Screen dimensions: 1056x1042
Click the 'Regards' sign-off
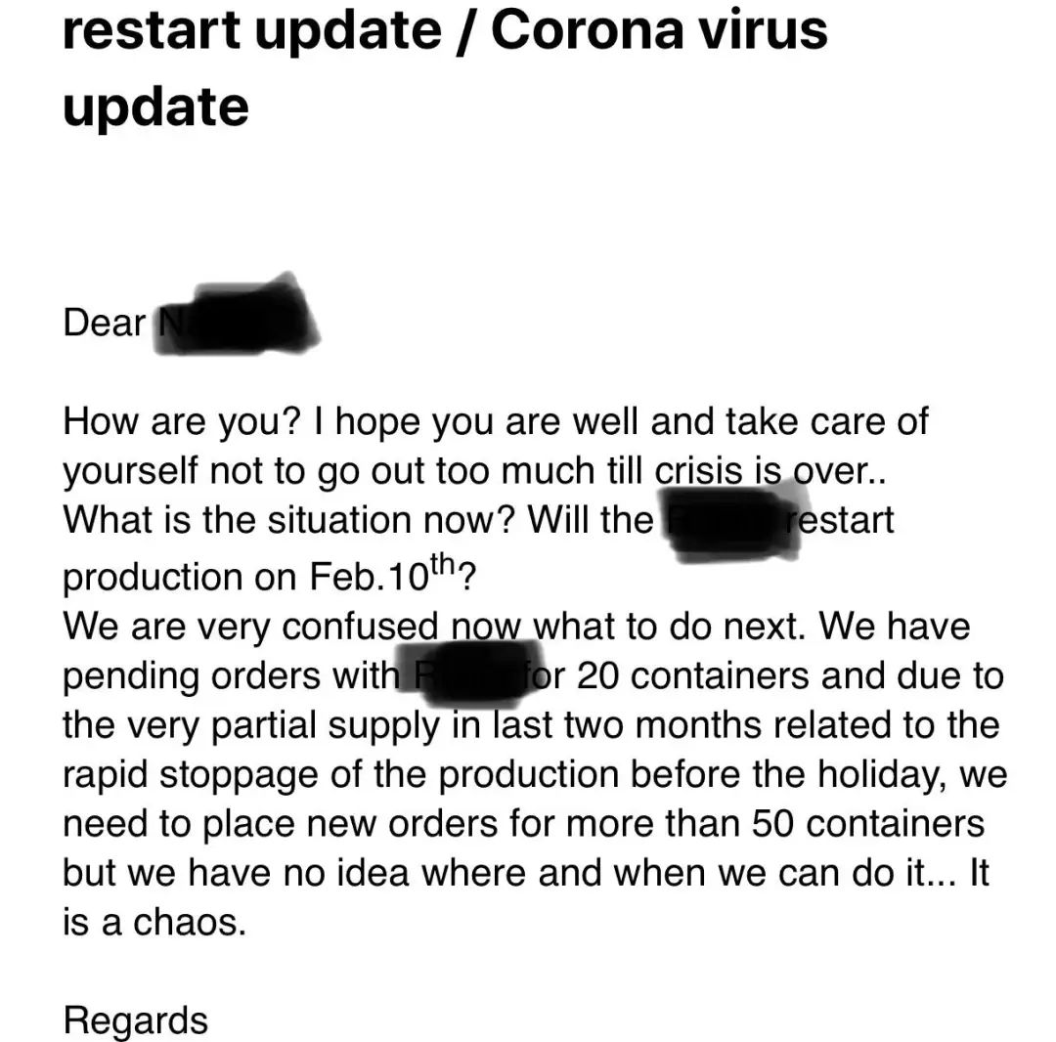tap(135, 1020)
